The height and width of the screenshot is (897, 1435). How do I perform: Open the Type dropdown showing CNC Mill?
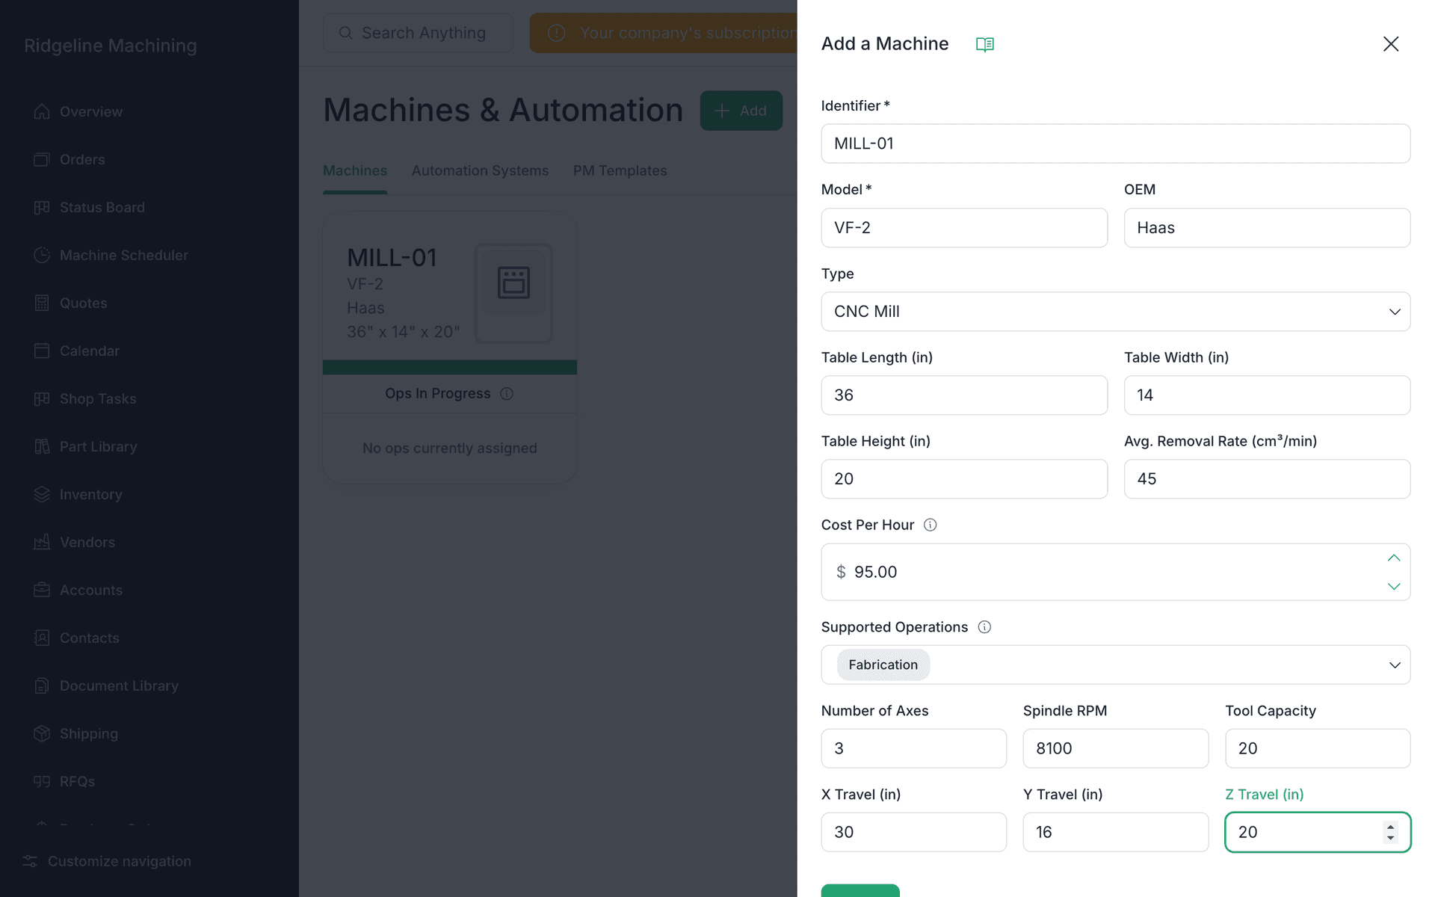click(1115, 312)
